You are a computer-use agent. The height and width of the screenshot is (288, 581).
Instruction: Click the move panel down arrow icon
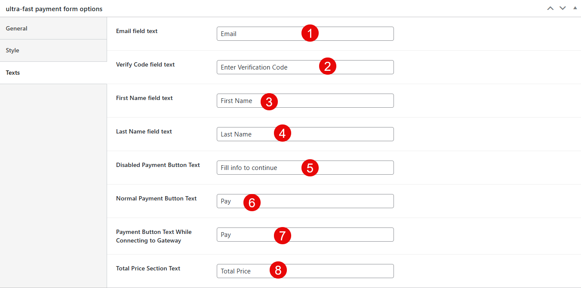pos(563,8)
